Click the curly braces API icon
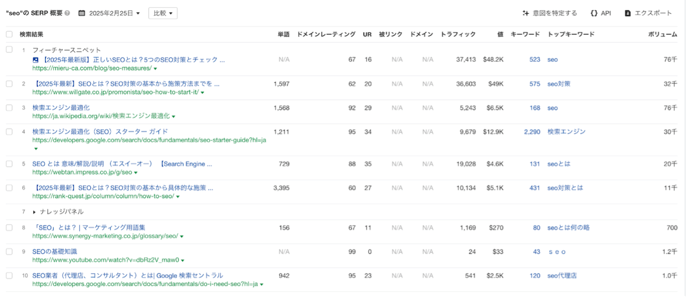The height and width of the screenshot is (298, 688). [594, 13]
